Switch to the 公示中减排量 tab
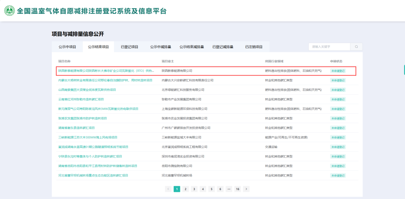 click(160, 47)
